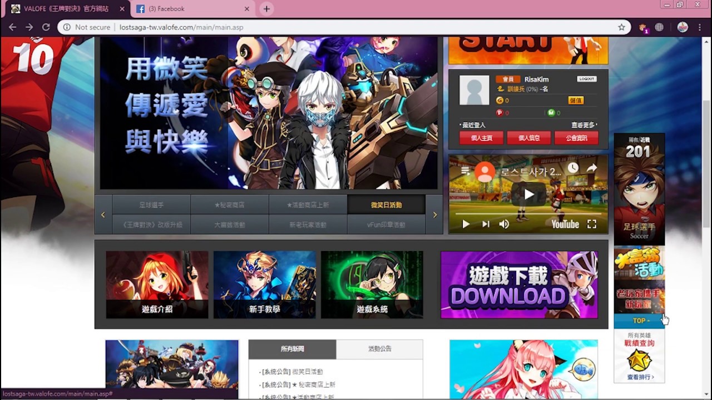Open 個人主頁 personal homepage button
The height and width of the screenshot is (400, 712).
click(x=481, y=138)
